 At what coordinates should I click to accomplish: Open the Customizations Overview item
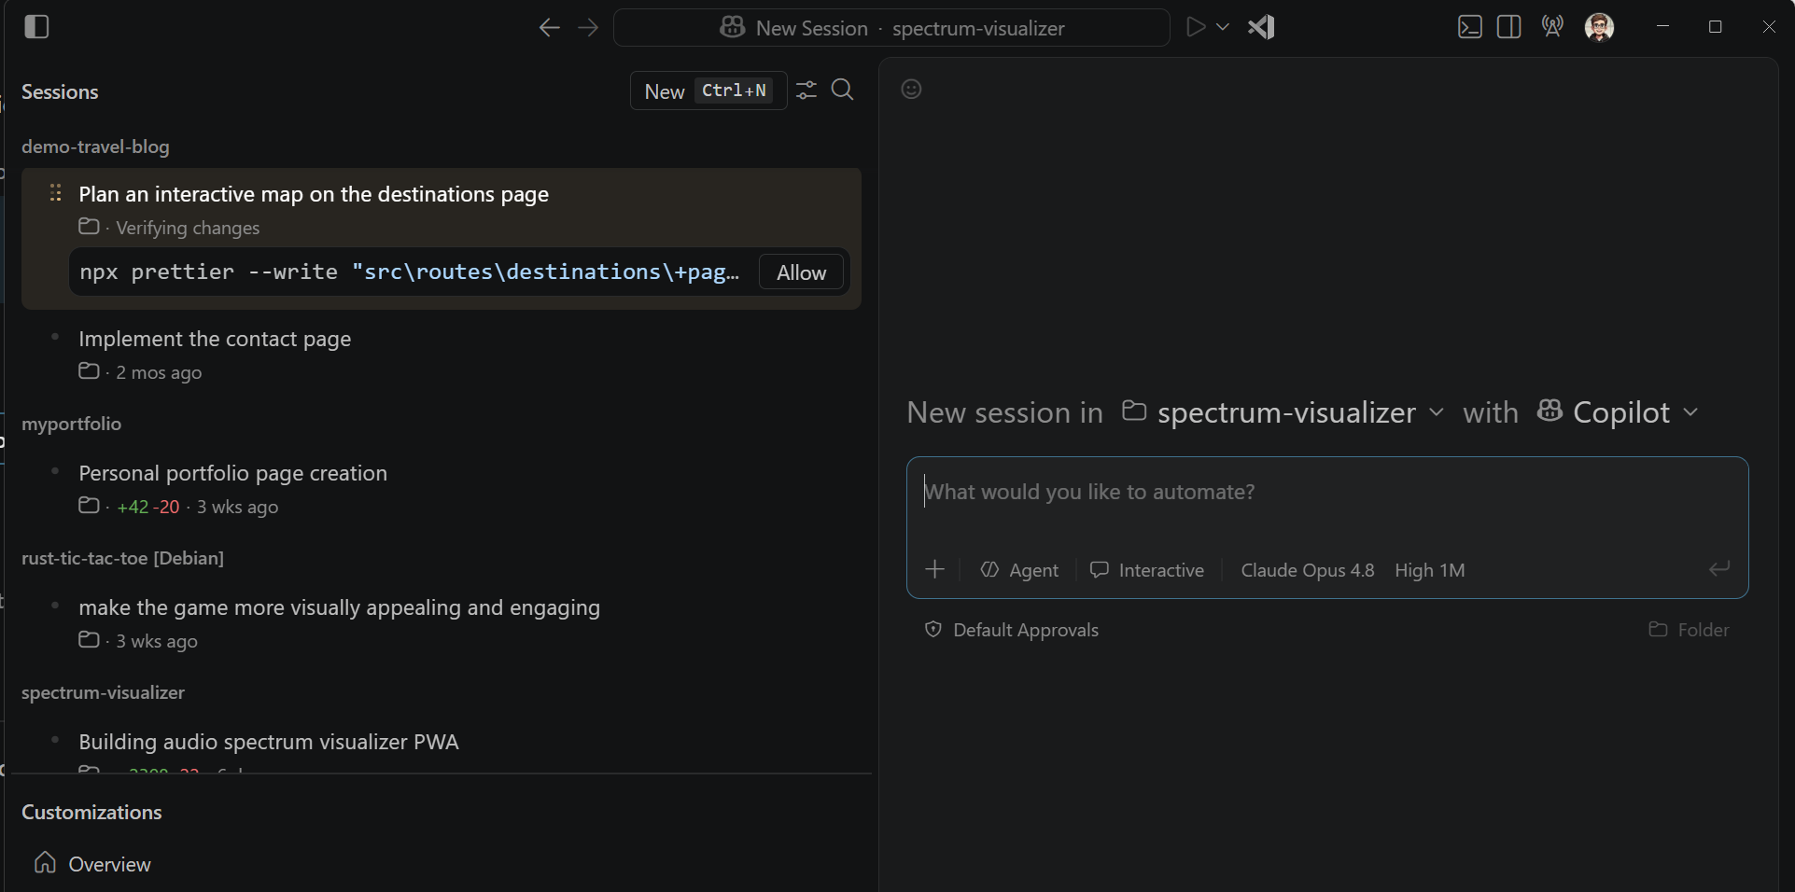91,864
